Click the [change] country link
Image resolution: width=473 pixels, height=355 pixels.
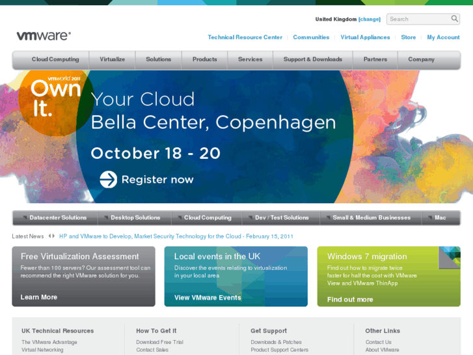[x=370, y=19]
